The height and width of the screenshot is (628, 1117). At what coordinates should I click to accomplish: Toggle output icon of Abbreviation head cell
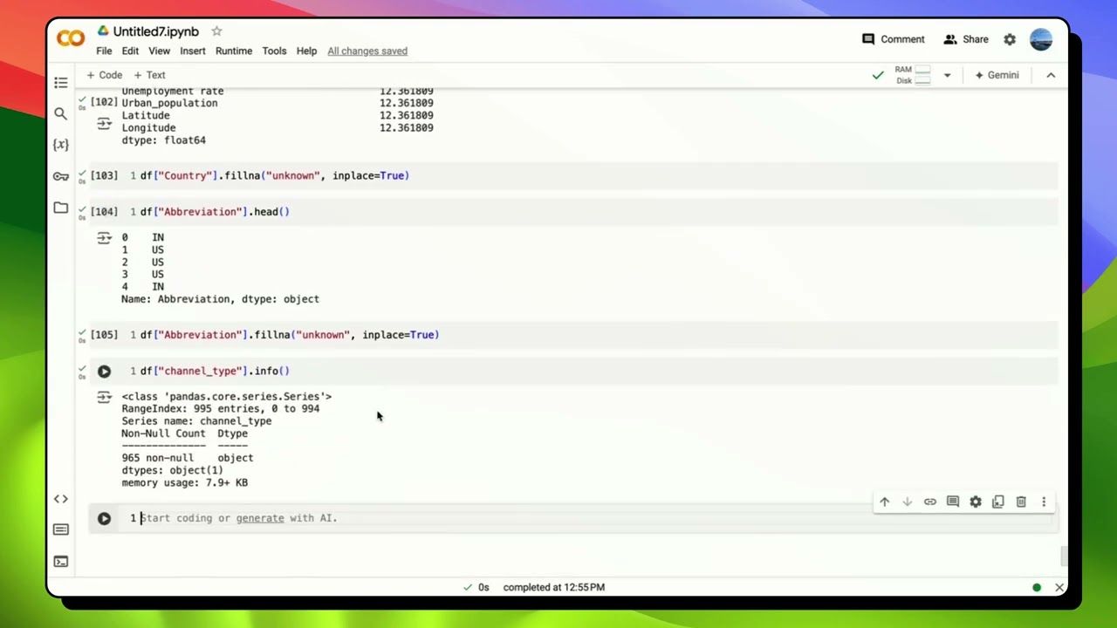104,237
